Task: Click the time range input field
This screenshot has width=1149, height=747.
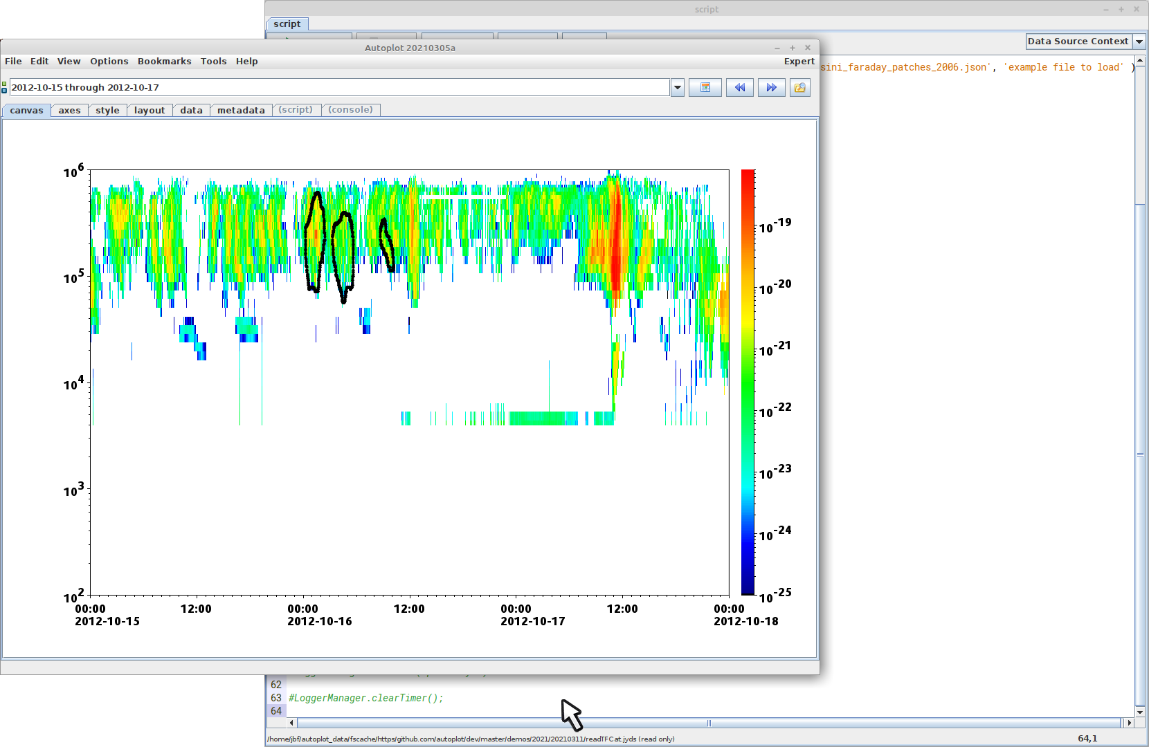Action: [x=339, y=88]
